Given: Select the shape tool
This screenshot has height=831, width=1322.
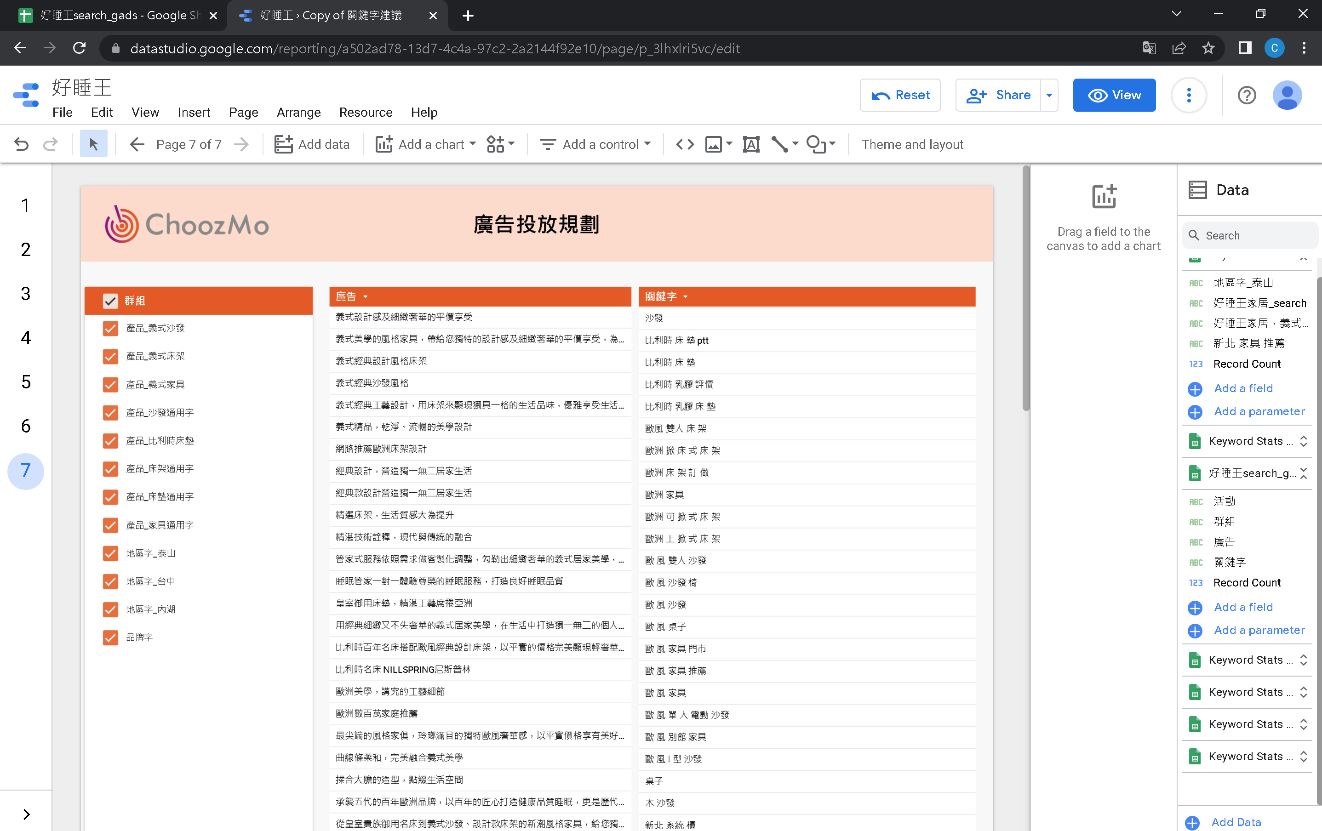Looking at the screenshot, I should pos(816,144).
